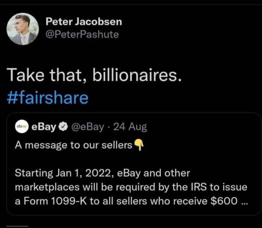Click the 'Form 1099-K' text
262x228 pixels.
55,201
